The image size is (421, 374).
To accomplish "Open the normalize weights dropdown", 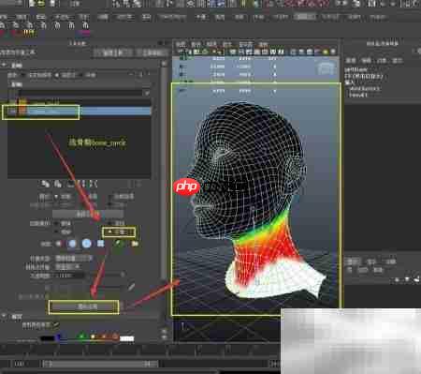I will [x=68, y=266].
